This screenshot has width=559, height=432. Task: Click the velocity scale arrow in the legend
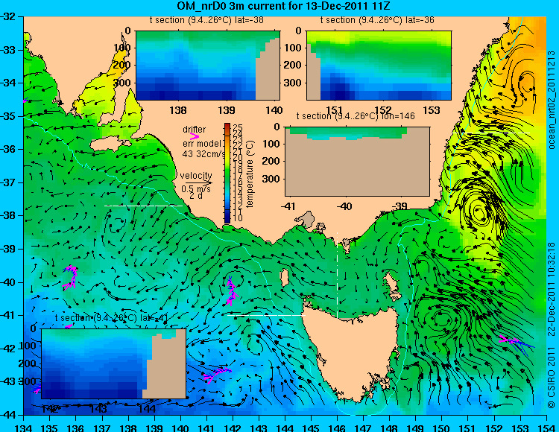[198, 183]
